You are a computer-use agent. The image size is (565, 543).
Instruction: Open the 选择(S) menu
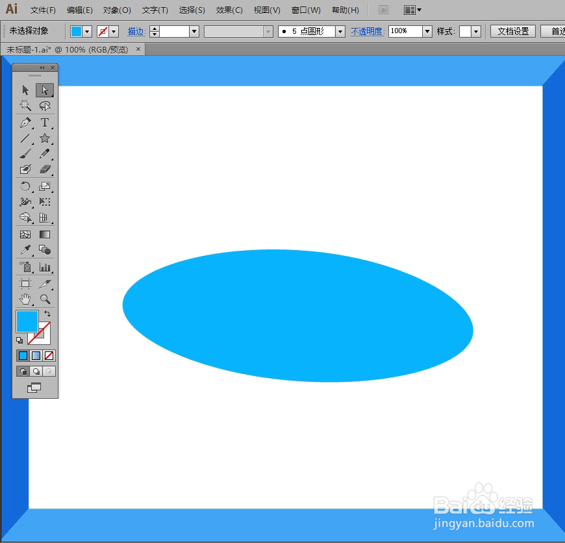click(192, 10)
